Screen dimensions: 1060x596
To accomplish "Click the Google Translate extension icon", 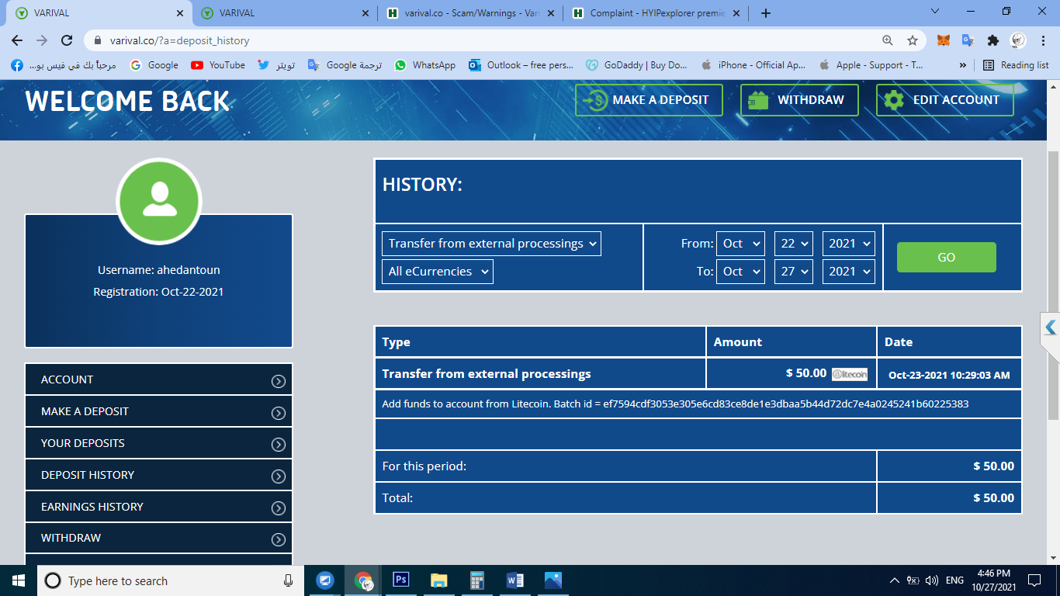I will pos(968,40).
